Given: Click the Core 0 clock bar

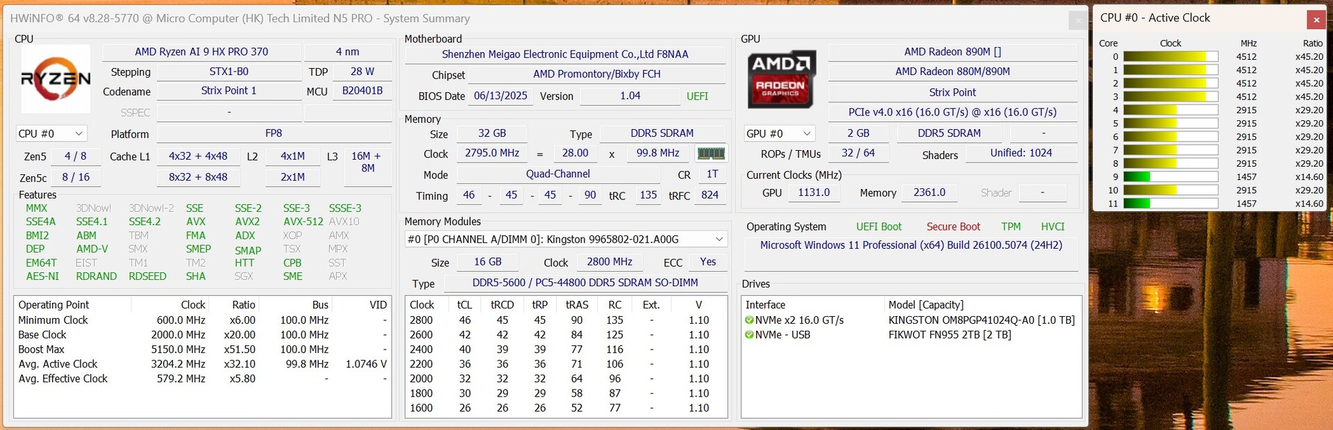Looking at the screenshot, I should point(1170,57).
